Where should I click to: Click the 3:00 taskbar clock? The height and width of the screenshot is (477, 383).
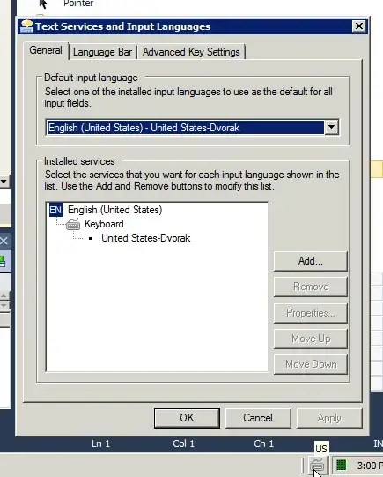pos(369,466)
